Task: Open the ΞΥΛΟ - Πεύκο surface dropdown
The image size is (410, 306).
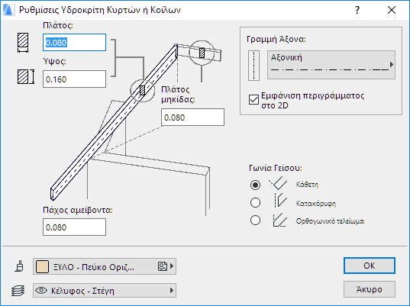Action: [x=105, y=266]
